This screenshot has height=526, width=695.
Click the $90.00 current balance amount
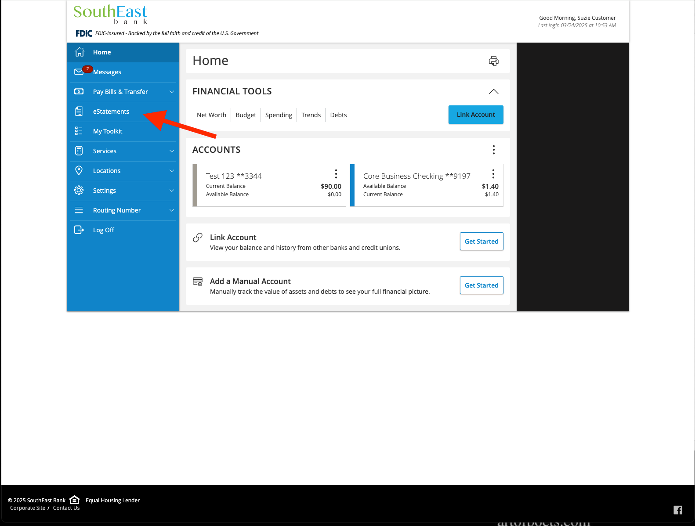pyautogui.click(x=331, y=187)
